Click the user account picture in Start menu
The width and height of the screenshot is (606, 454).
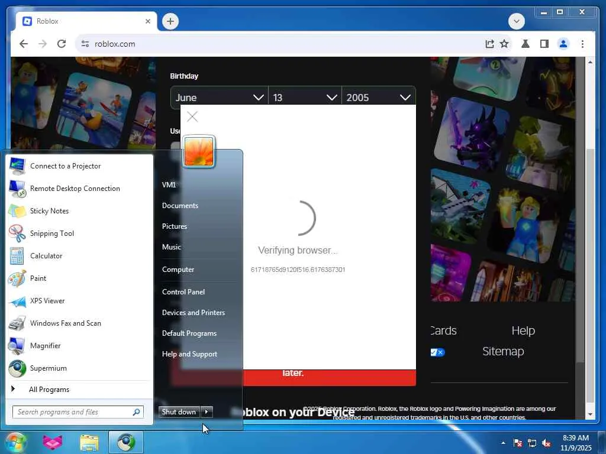(199, 152)
